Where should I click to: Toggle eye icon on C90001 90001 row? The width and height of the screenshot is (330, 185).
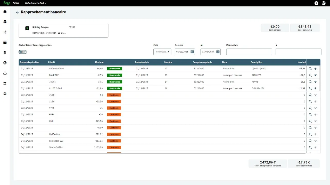pos(316,69)
